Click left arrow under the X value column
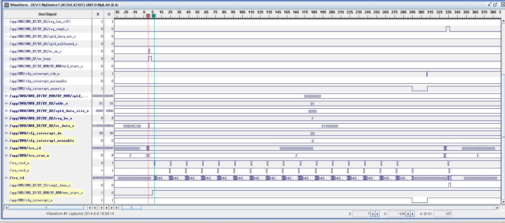The width and height of the screenshot is (505, 223). pyautogui.click(x=95, y=208)
